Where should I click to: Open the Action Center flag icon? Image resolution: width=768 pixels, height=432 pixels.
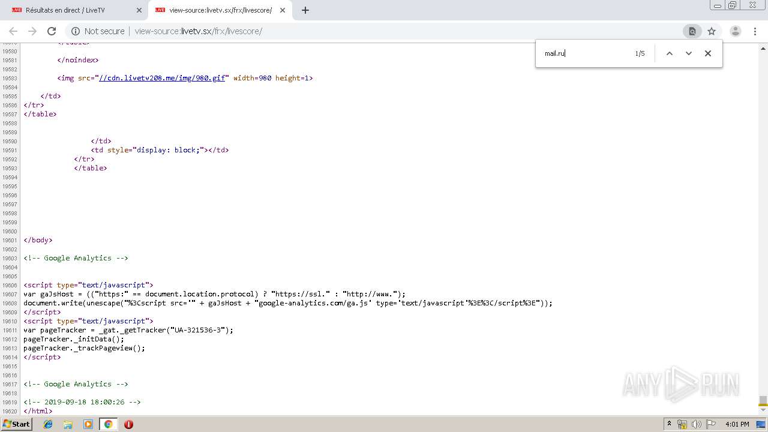711,424
